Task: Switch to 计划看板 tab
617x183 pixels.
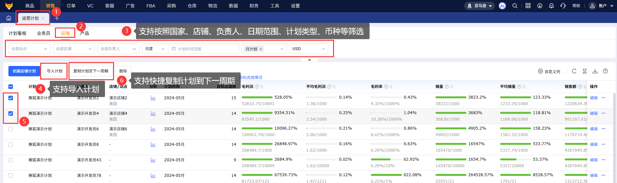Action: [x=17, y=33]
